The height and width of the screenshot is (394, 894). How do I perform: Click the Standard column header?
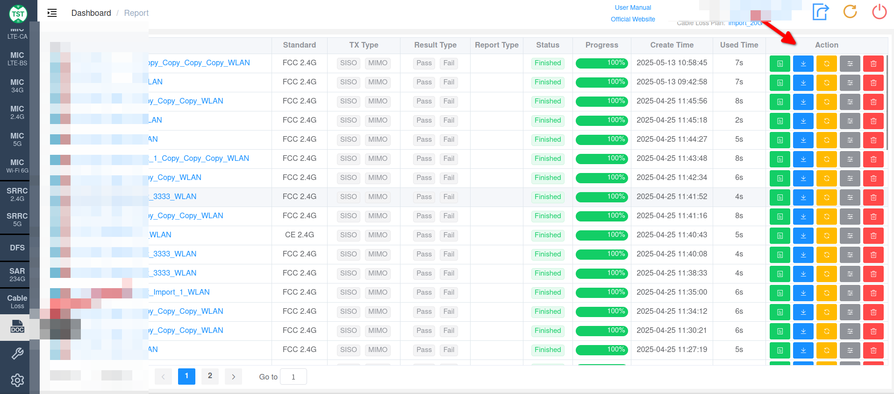click(x=300, y=45)
